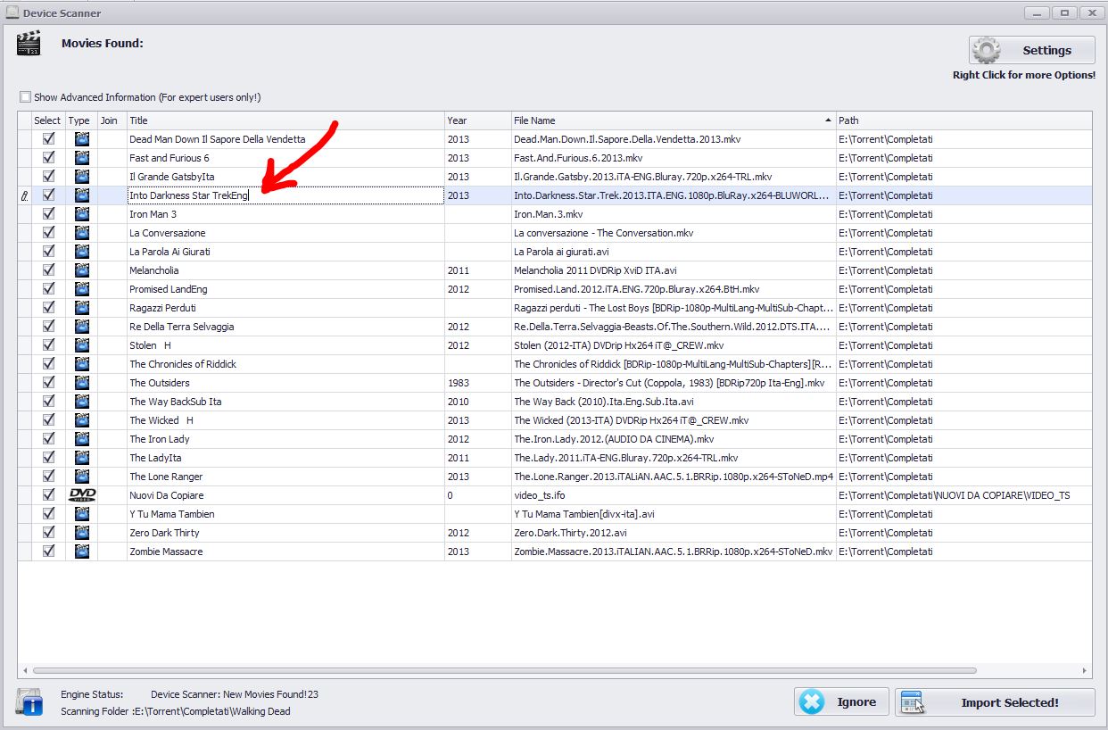The height and width of the screenshot is (730, 1108).
Task: Enable Show Advanced Information checkbox
Action: [26, 97]
